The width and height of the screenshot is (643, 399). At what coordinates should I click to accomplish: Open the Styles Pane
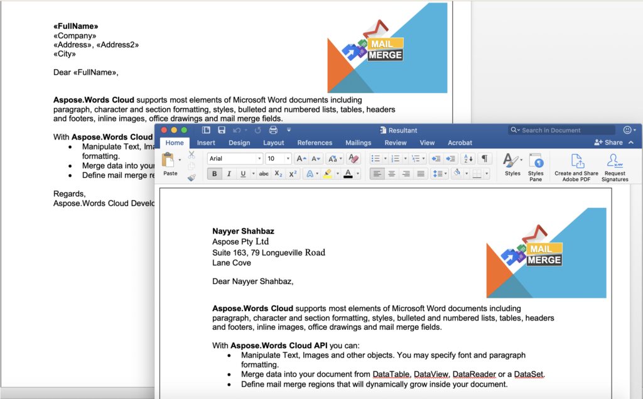[x=536, y=167]
